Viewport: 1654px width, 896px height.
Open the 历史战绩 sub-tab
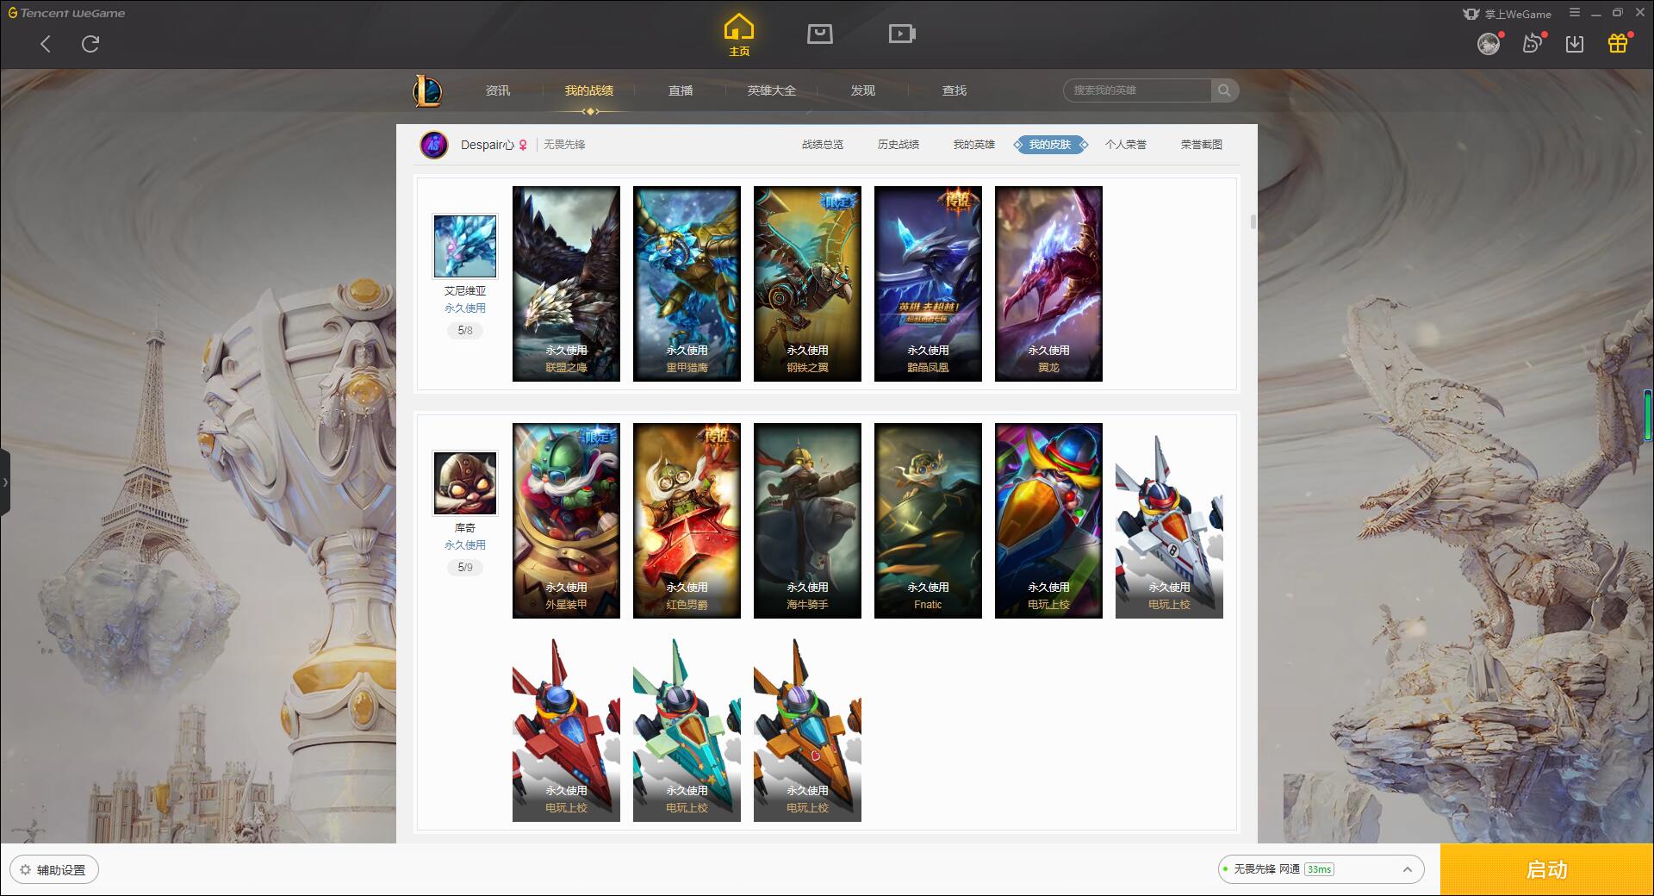[899, 145]
